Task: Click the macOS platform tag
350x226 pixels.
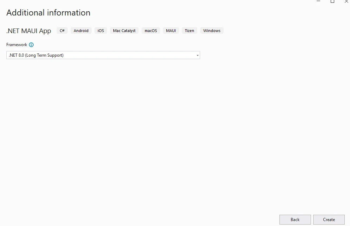Action: [151, 31]
